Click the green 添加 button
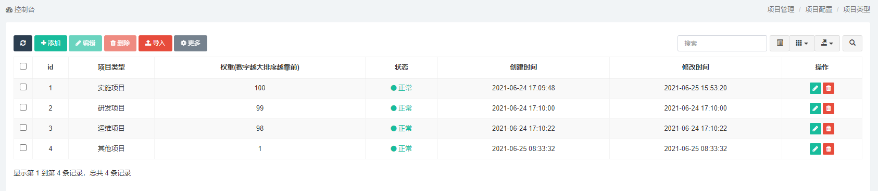Viewport: 878px width, 191px height. [51, 43]
